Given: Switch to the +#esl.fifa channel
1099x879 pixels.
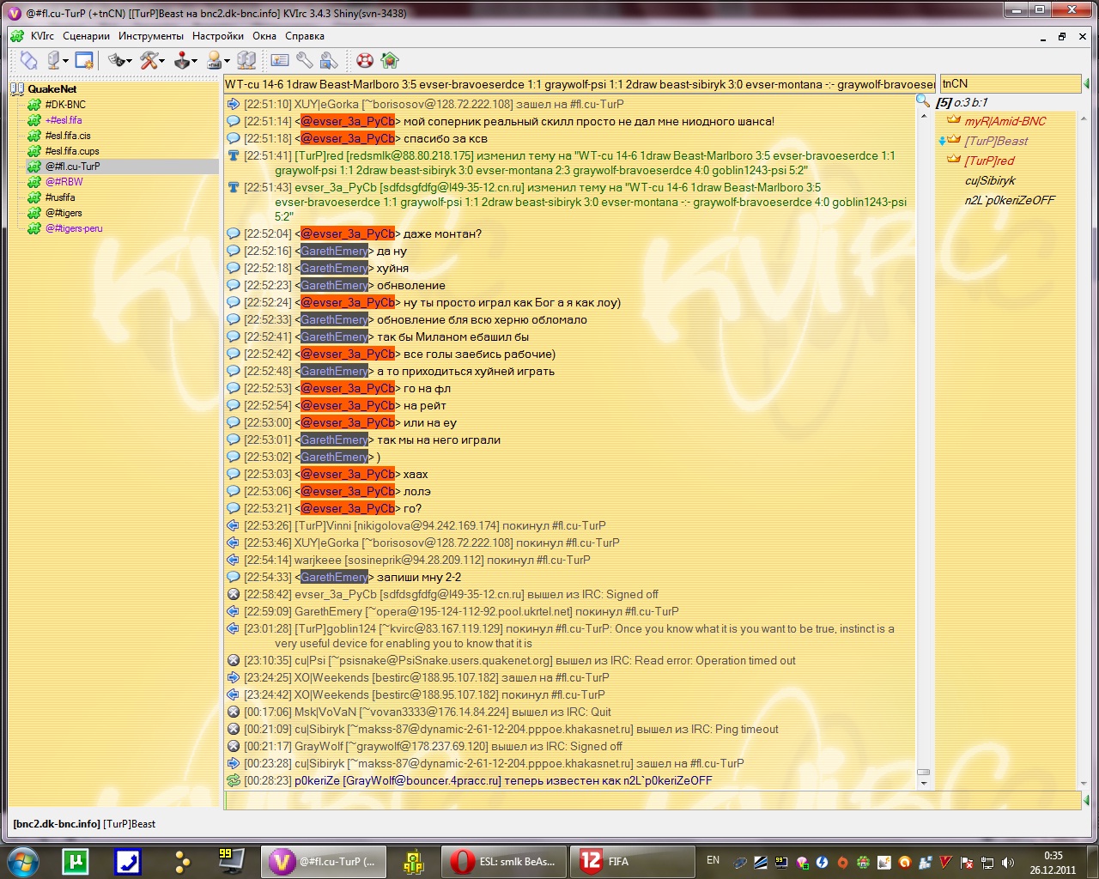Looking at the screenshot, I should [x=64, y=120].
